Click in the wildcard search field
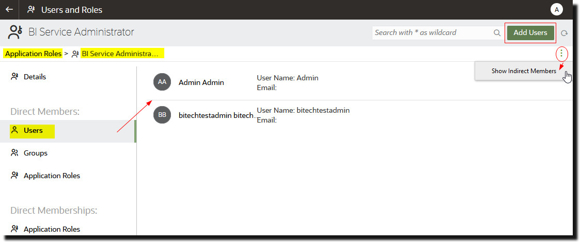580x242 pixels. pyautogui.click(x=433, y=33)
